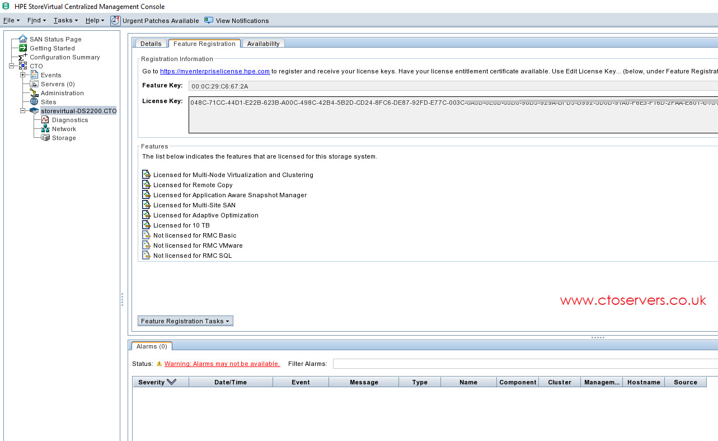The height and width of the screenshot is (441, 718).
Task: Click the Sites globe icon
Action: (34, 101)
